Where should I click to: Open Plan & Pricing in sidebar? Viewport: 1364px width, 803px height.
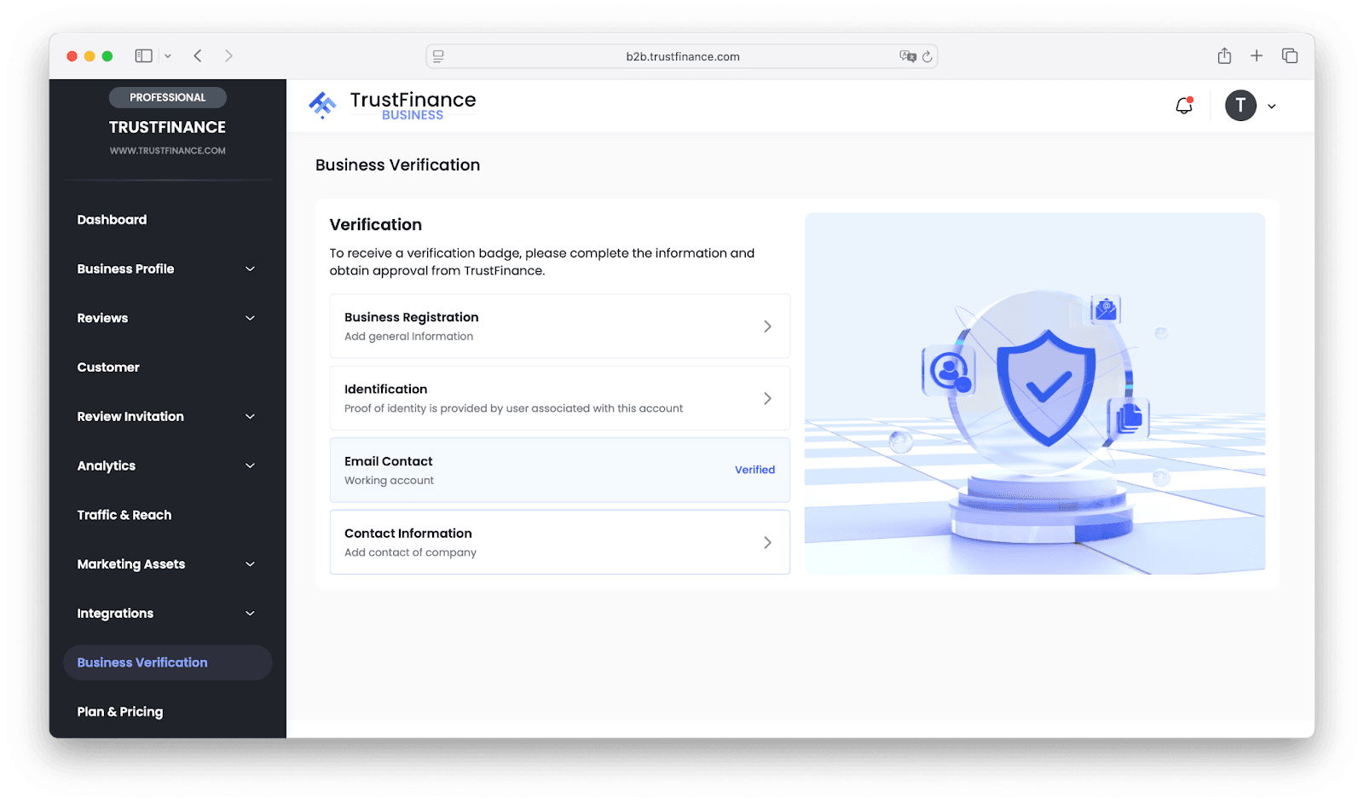click(120, 712)
